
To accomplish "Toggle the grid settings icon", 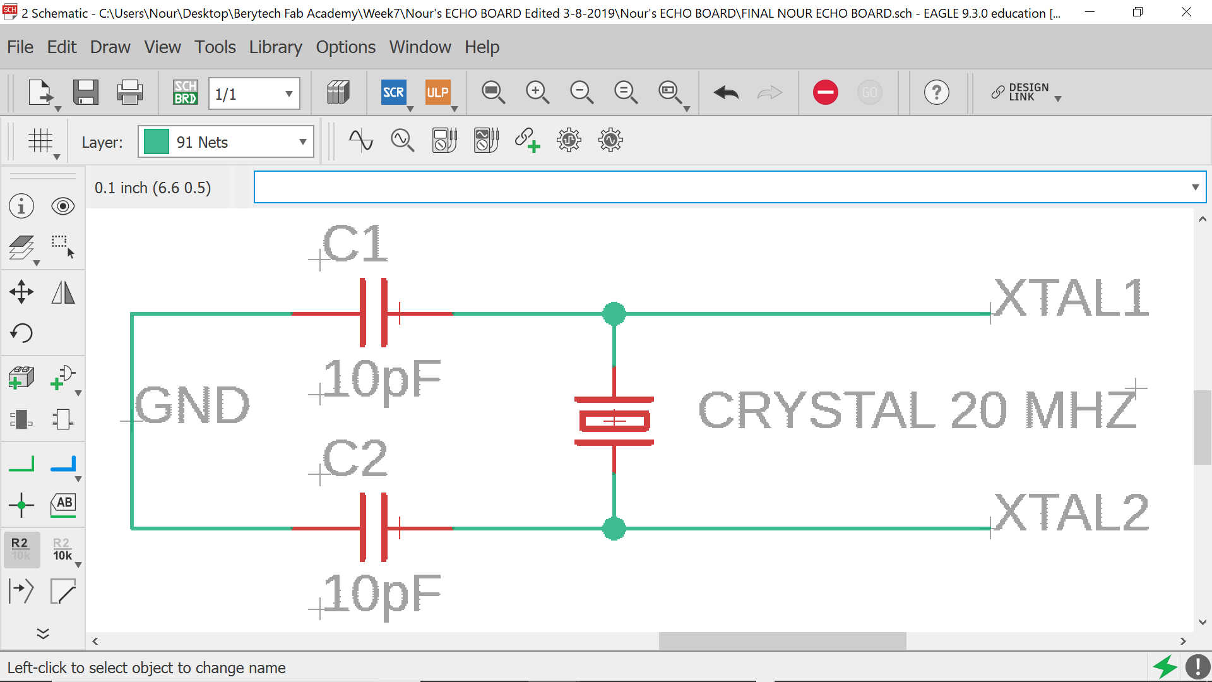I will click(x=40, y=141).
